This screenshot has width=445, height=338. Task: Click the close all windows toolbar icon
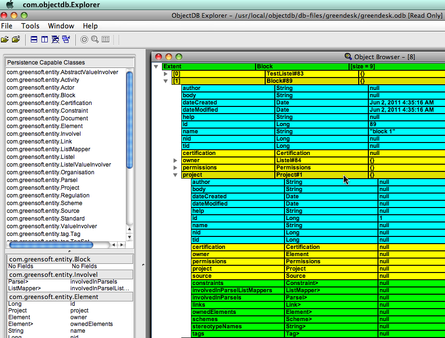point(55,39)
